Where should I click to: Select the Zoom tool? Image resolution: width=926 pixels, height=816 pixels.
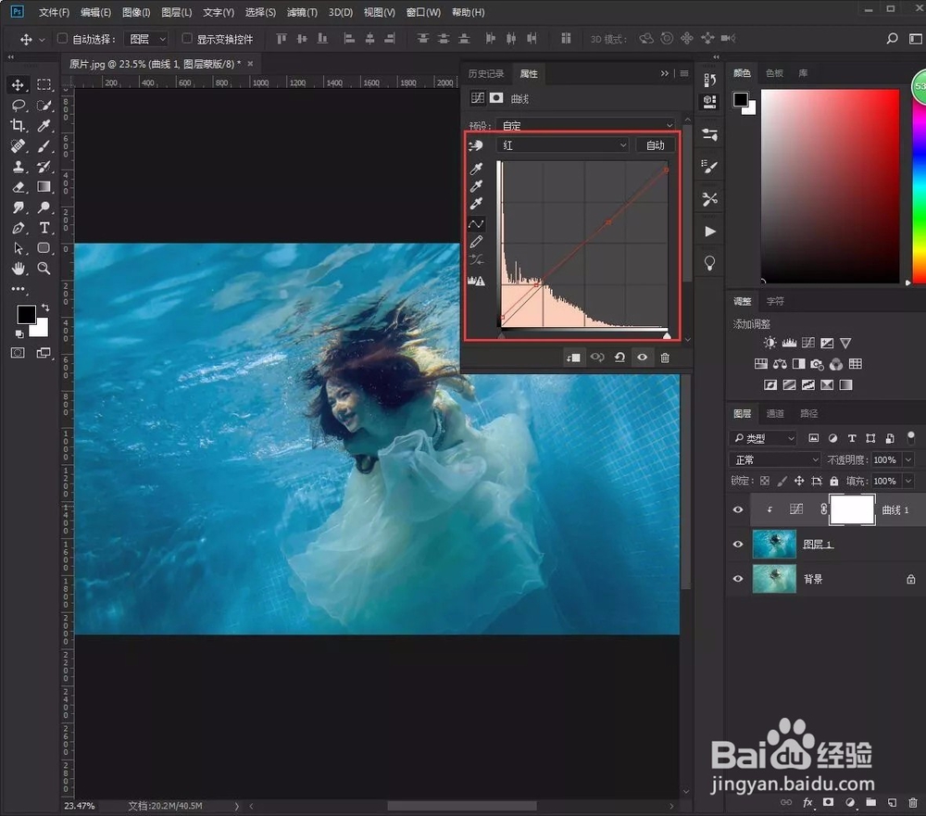pyautogui.click(x=44, y=269)
